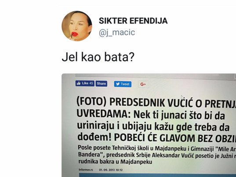Click the subheadline about Majdanpeku visit
This screenshot has height=177, width=236.
point(157,155)
